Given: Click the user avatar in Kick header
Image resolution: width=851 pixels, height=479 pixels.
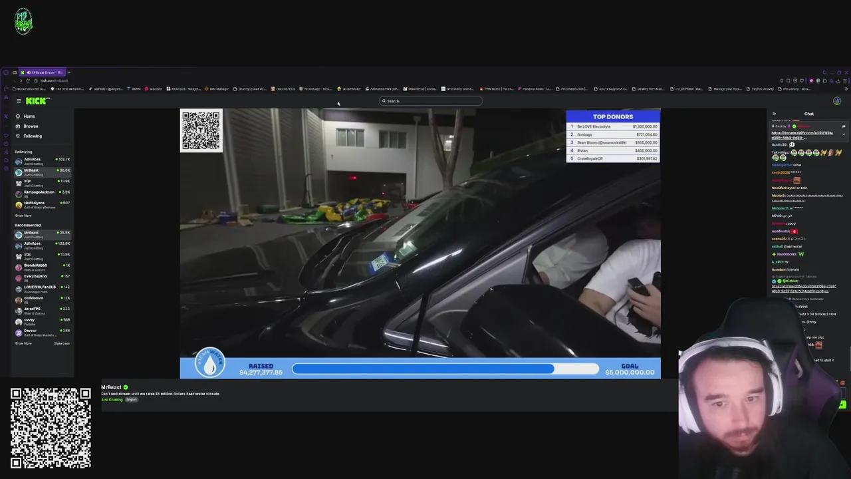Looking at the screenshot, I should [x=837, y=101].
